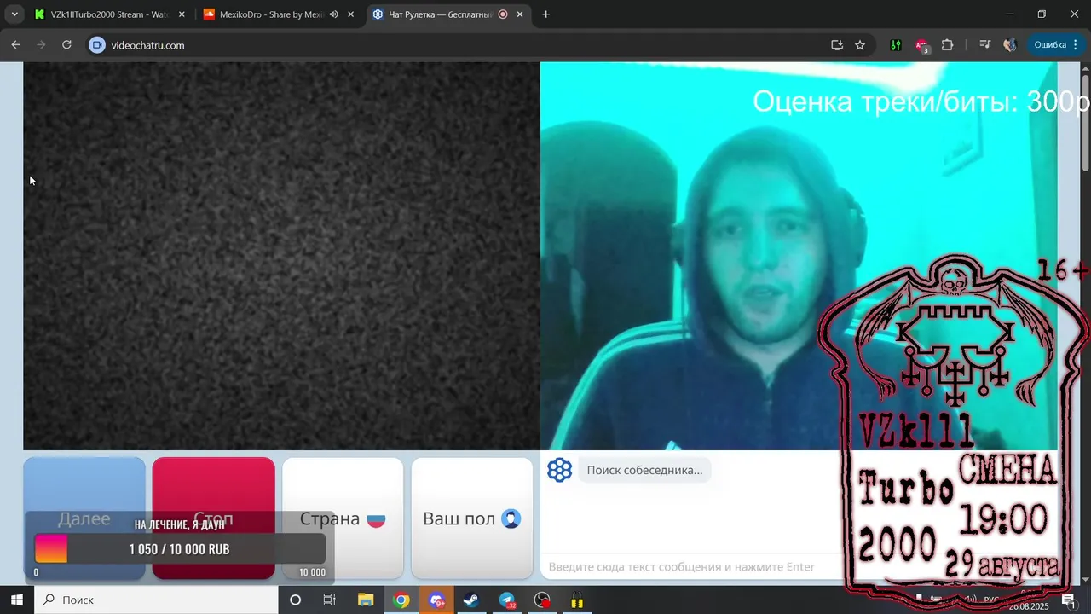Image resolution: width=1091 pixels, height=614 pixels.
Task: Open the tab search dropdown arrow
Action: click(14, 14)
